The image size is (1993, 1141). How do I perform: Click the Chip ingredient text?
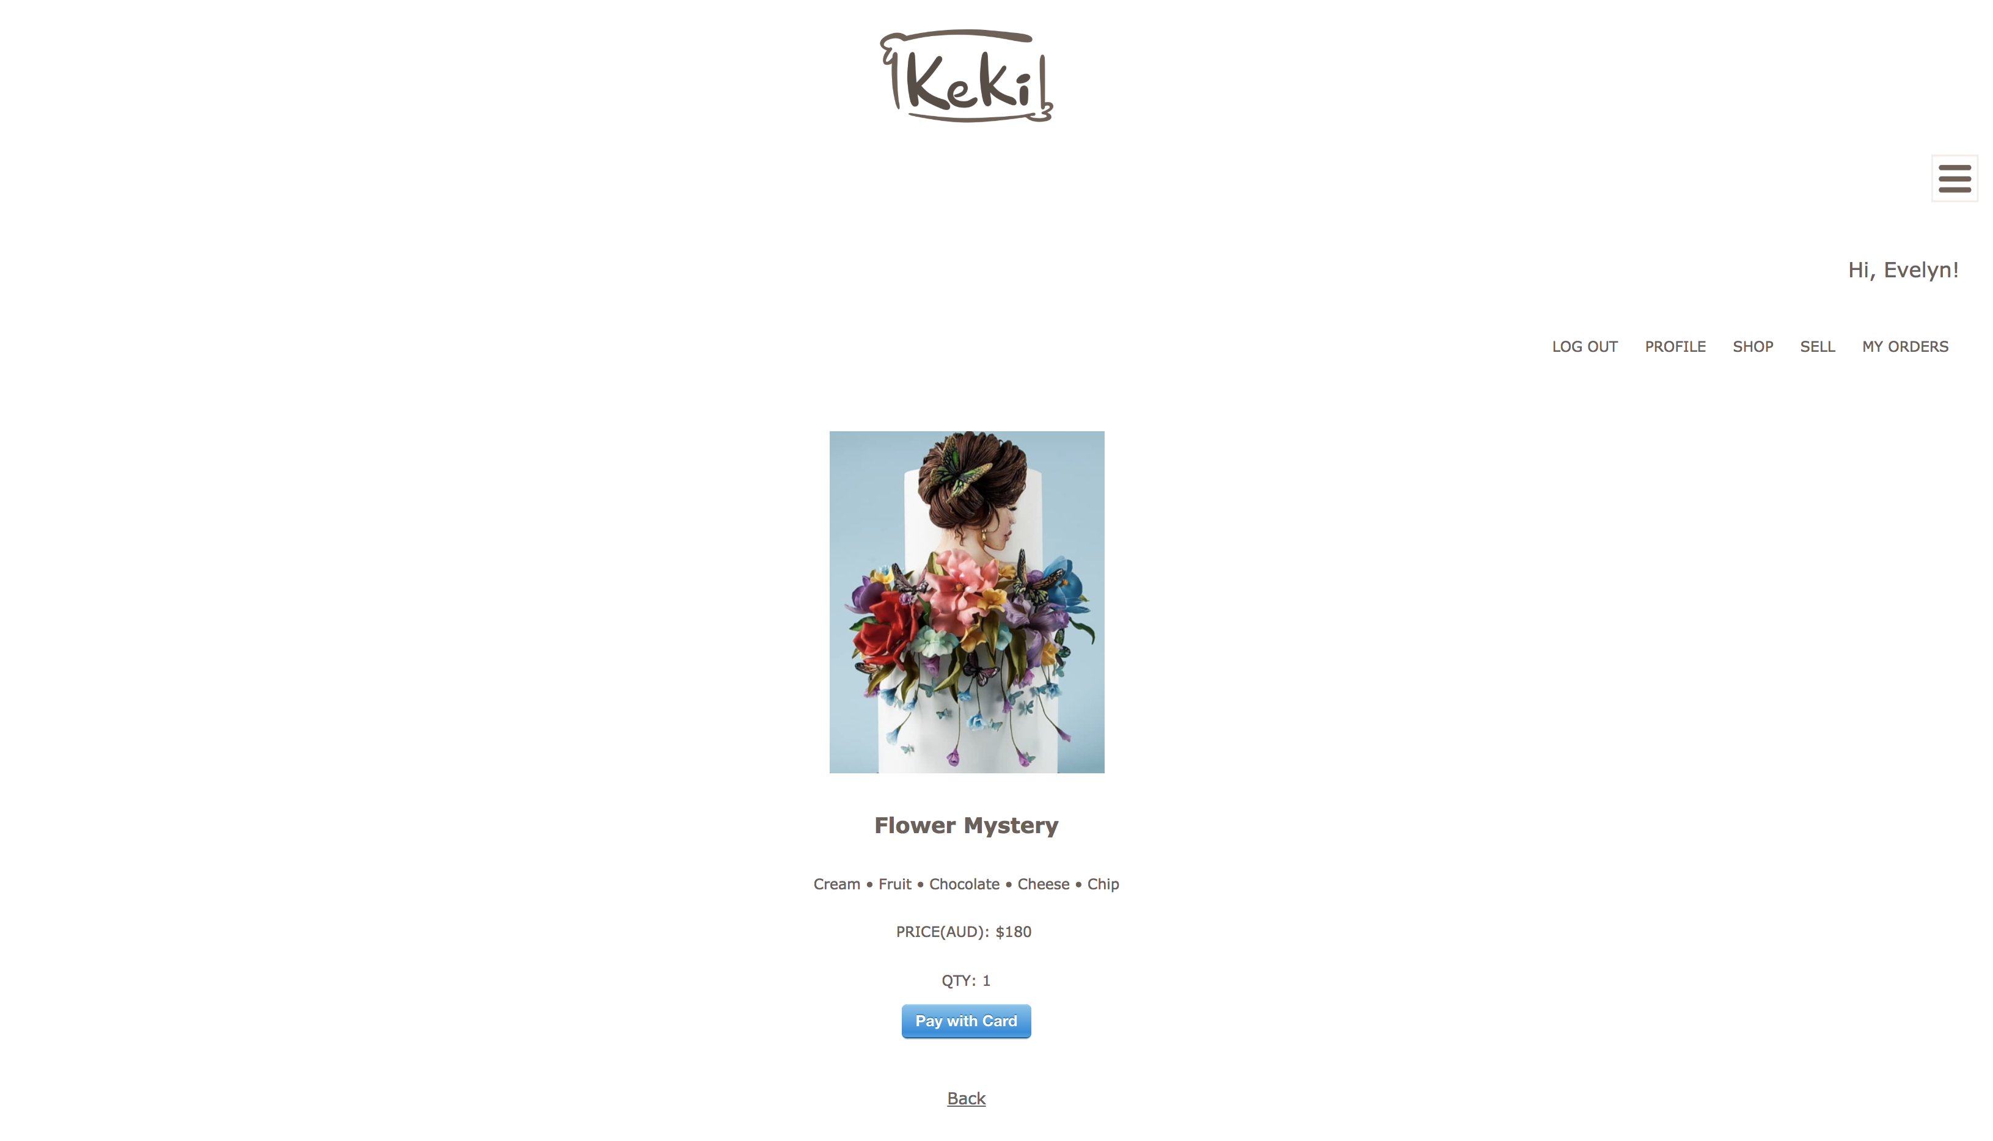[1103, 884]
